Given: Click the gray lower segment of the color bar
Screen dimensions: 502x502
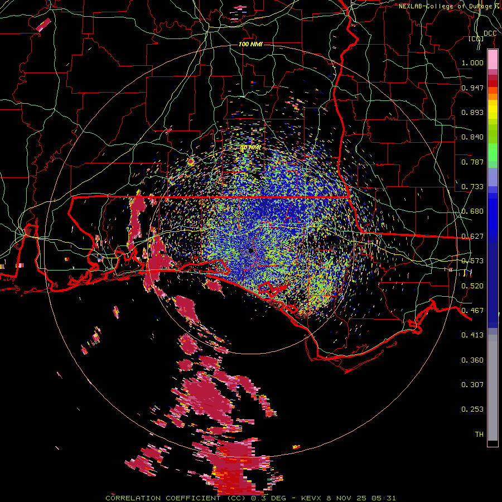Looking at the screenshot, I should [x=493, y=388].
